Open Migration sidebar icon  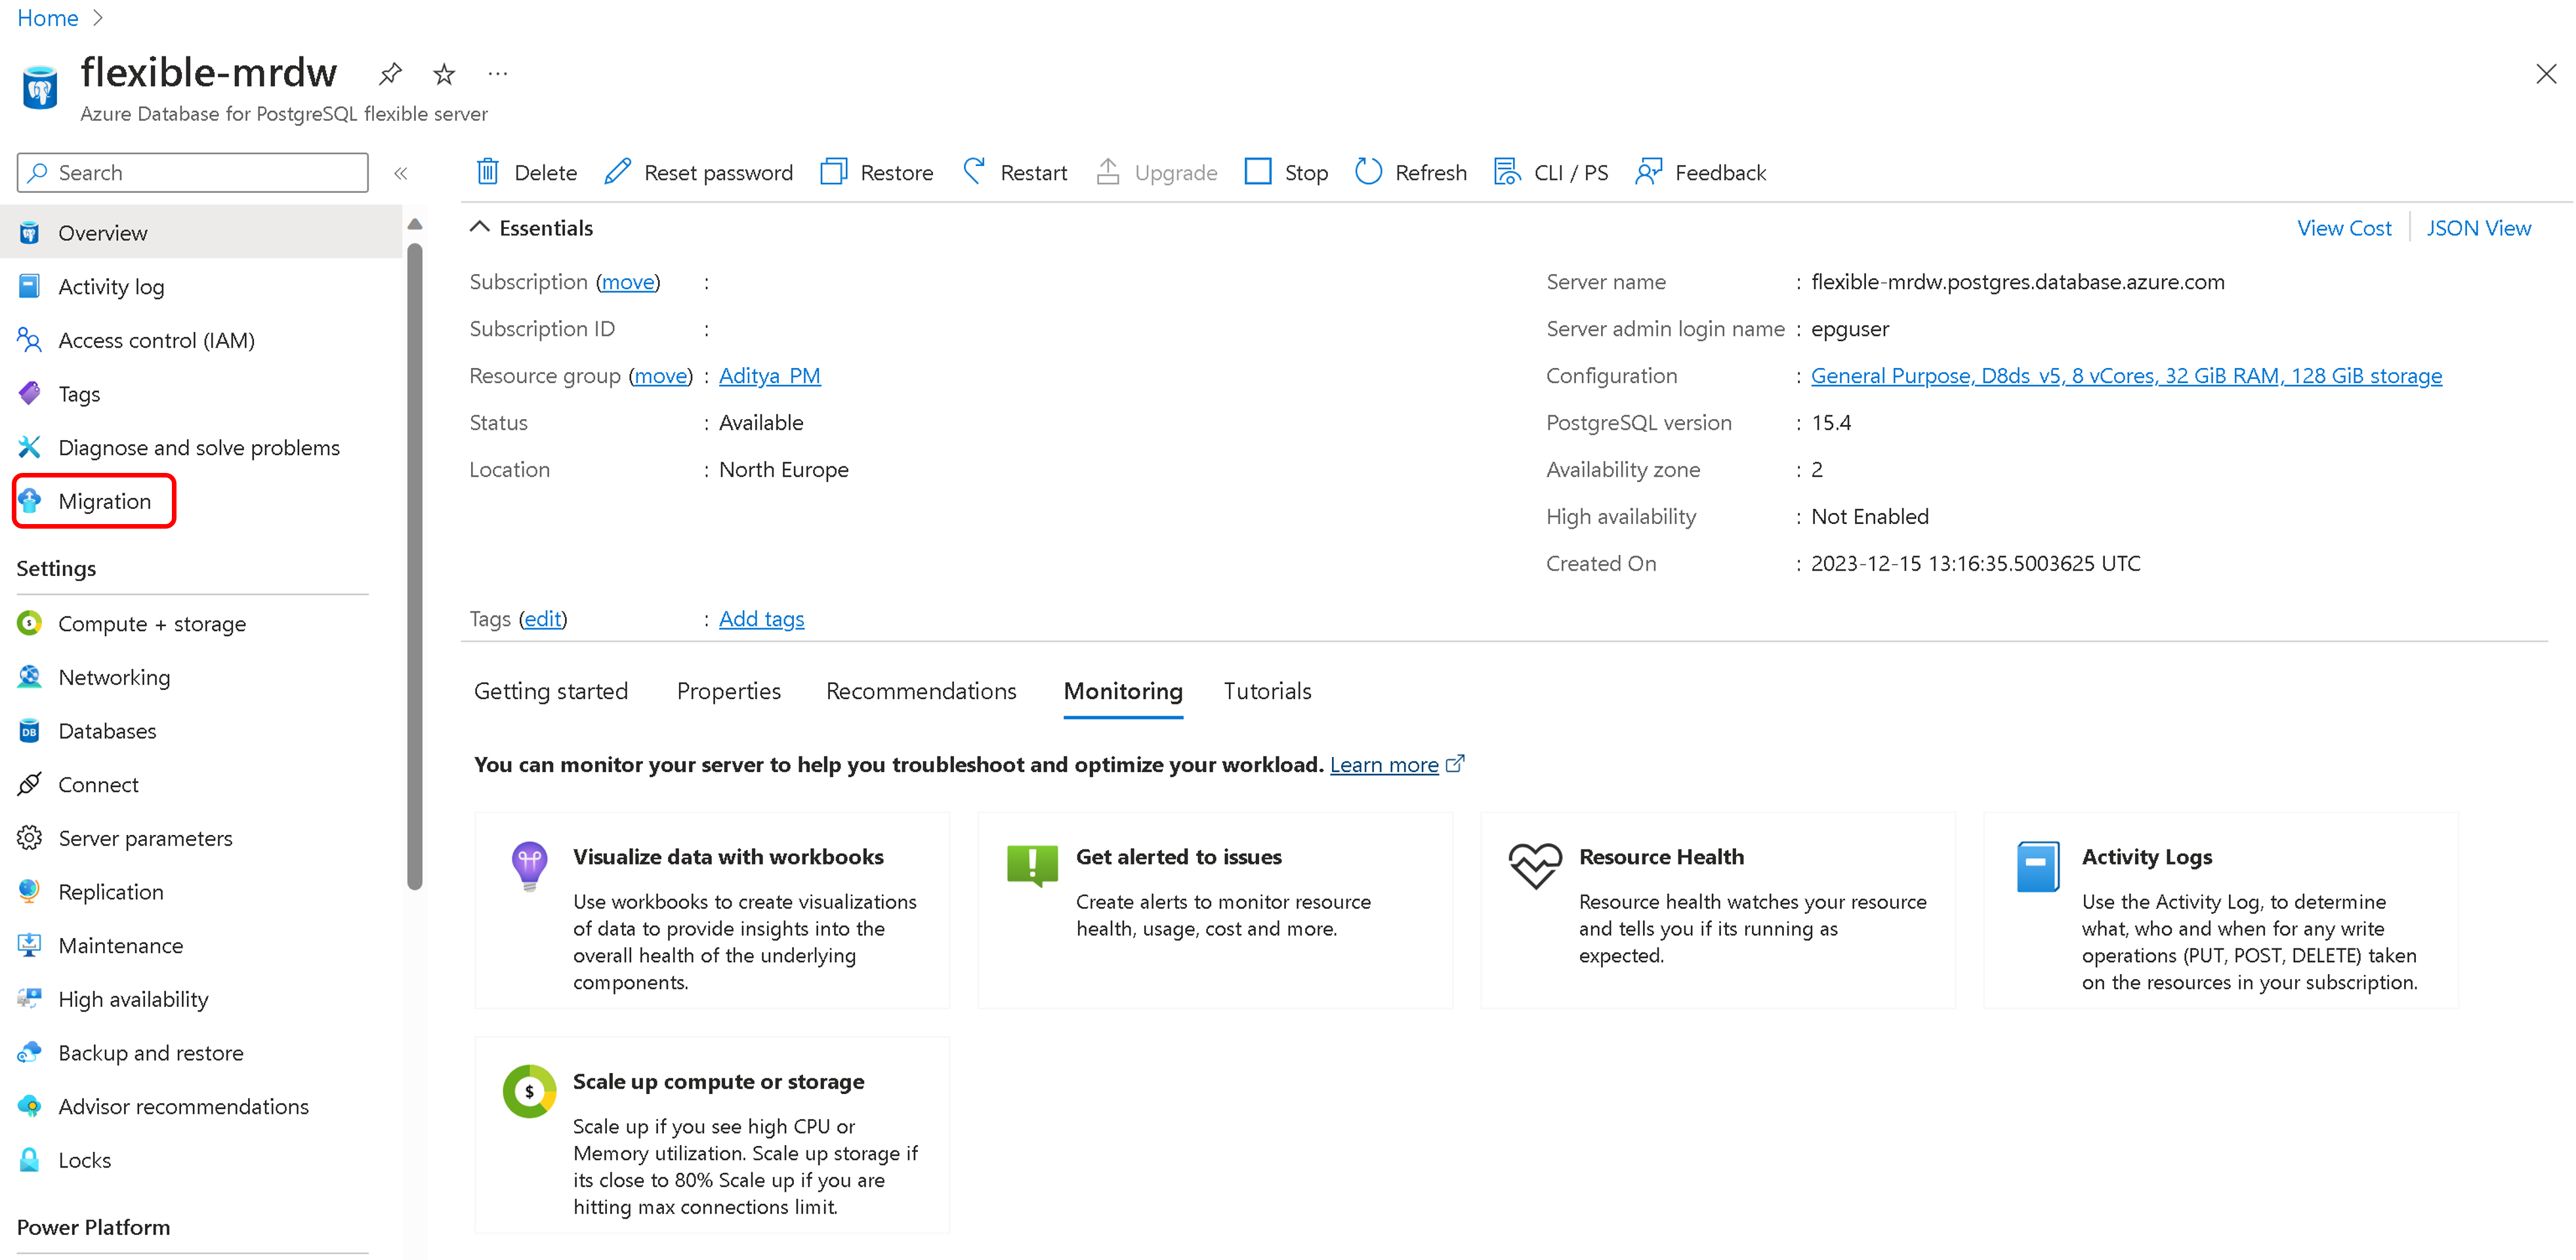(x=30, y=501)
